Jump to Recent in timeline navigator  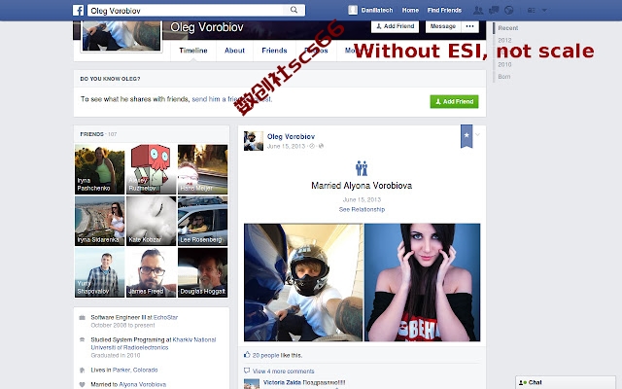[x=507, y=28]
